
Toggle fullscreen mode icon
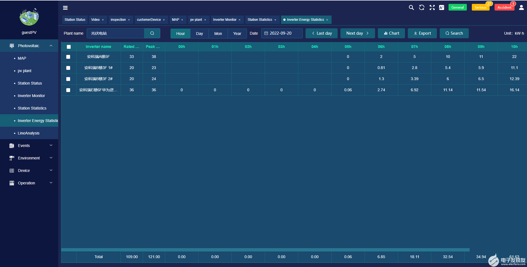pos(432,7)
